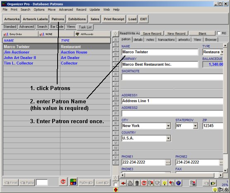The width and height of the screenshot is (230, 193).
Task: Open the COUNTRY dropdown showing U.S.A.
Action: pos(168,138)
